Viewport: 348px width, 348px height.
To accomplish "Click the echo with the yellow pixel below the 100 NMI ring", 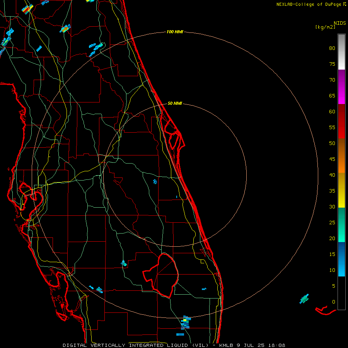I will tap(186, 322).
